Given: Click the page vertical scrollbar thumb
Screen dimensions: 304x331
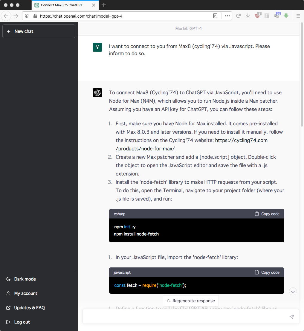Looking at the screenshot, I should [302, 74].
